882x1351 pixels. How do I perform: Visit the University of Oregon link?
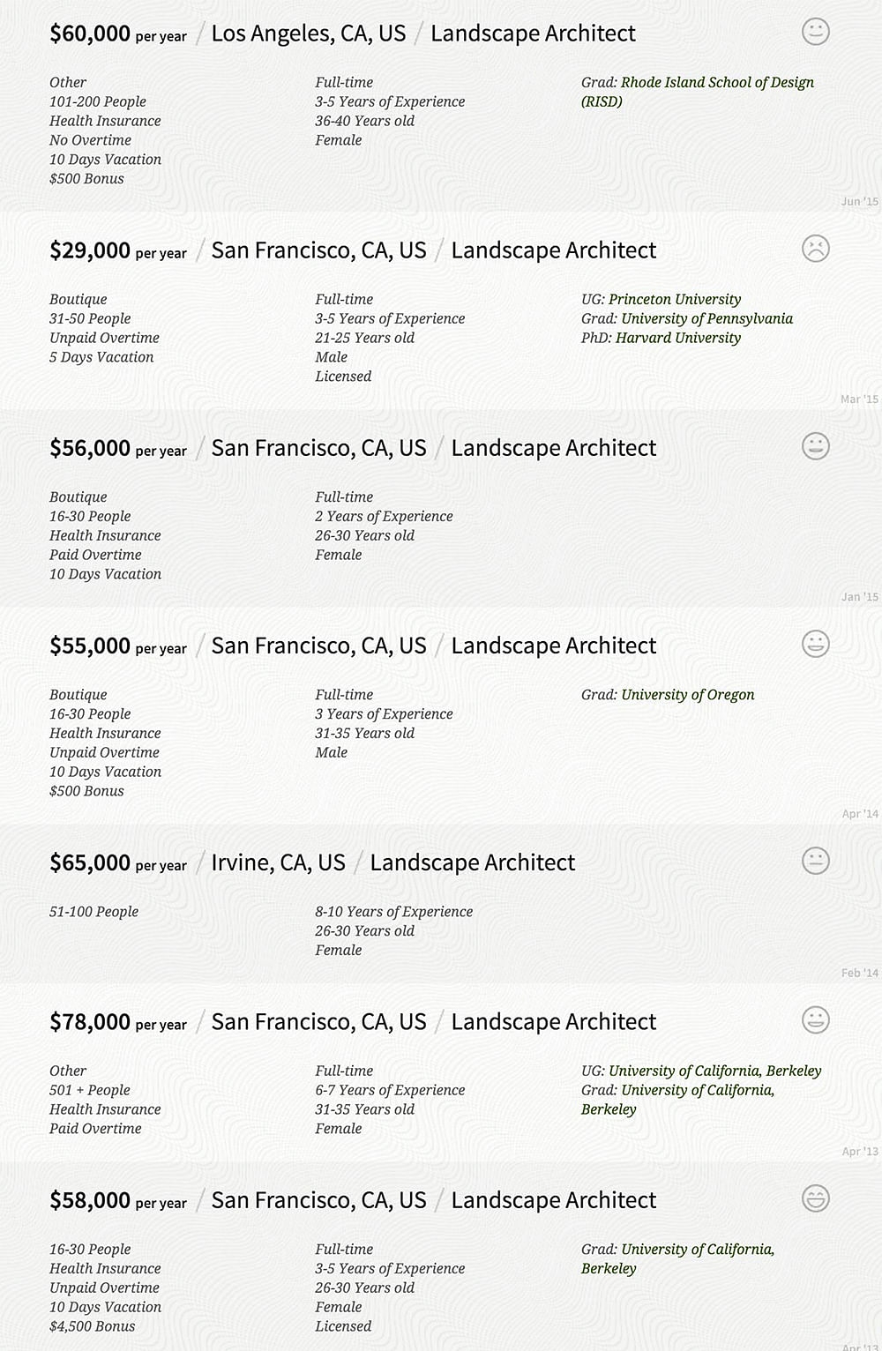688,695
